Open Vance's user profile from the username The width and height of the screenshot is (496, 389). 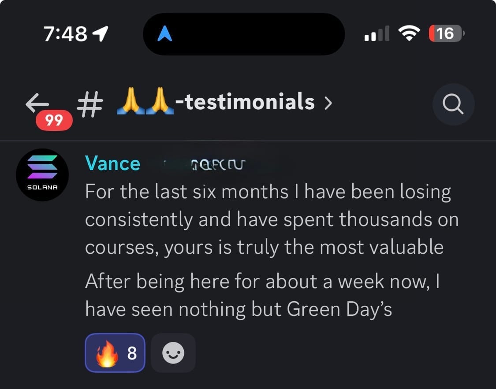(x=112, y=163)
